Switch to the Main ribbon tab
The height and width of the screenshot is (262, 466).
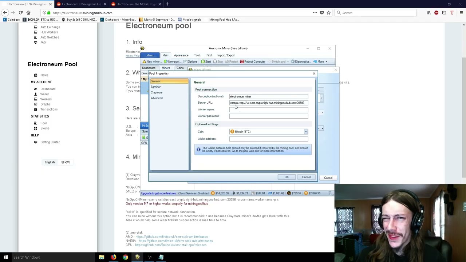point(165,55)
